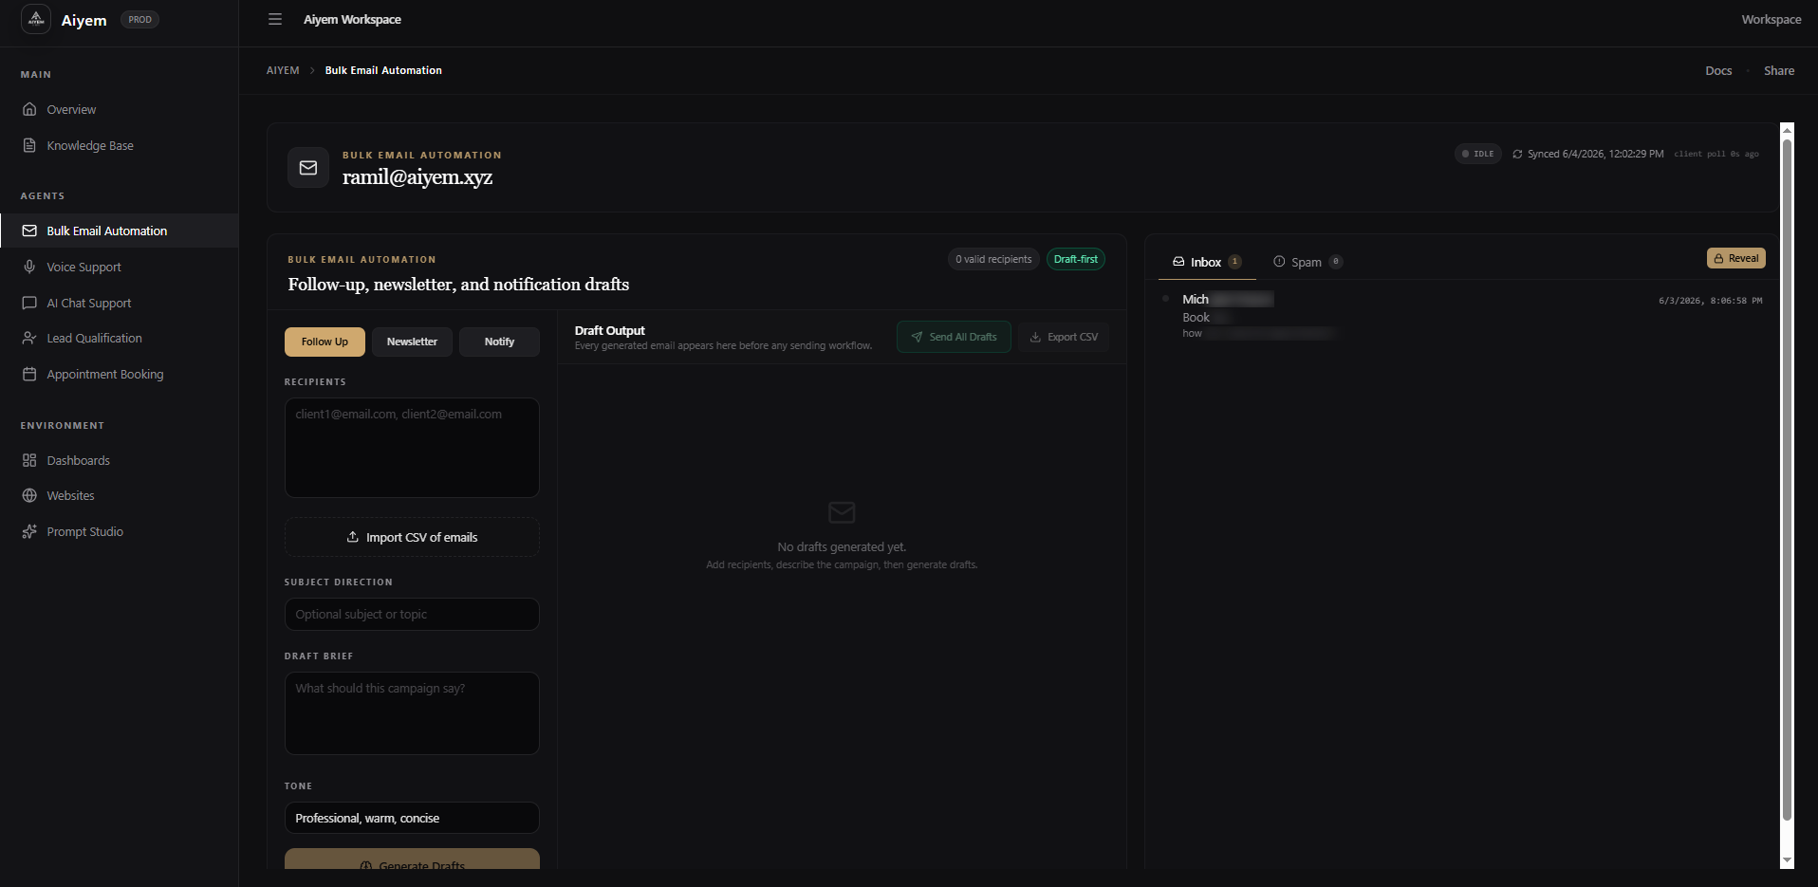Open Lead Qualification agent
This screenshot has width=1818, height=887.
coord(119,338)
